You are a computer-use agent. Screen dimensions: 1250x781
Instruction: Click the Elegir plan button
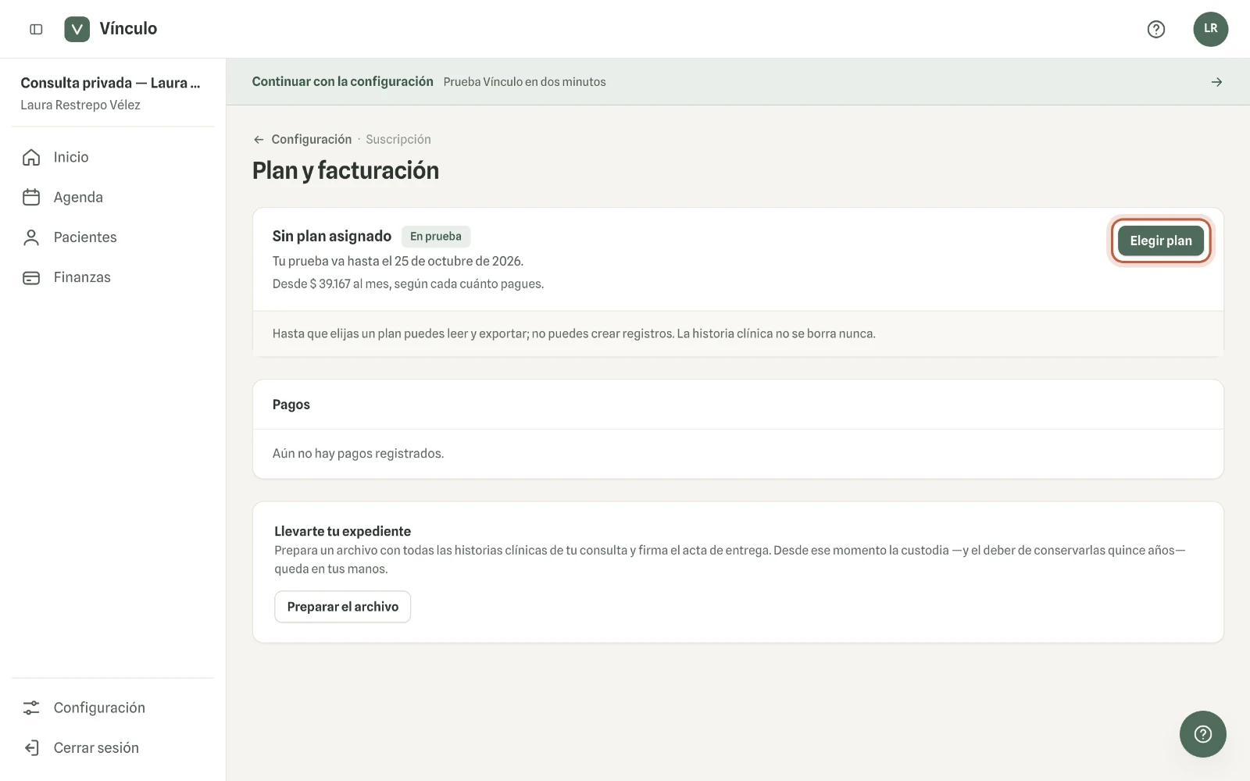[x=1160, y=241]
